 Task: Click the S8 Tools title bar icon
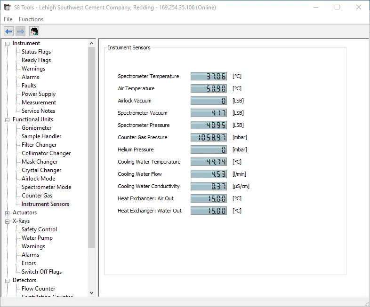pyautogui.click(x=7, y=7)
